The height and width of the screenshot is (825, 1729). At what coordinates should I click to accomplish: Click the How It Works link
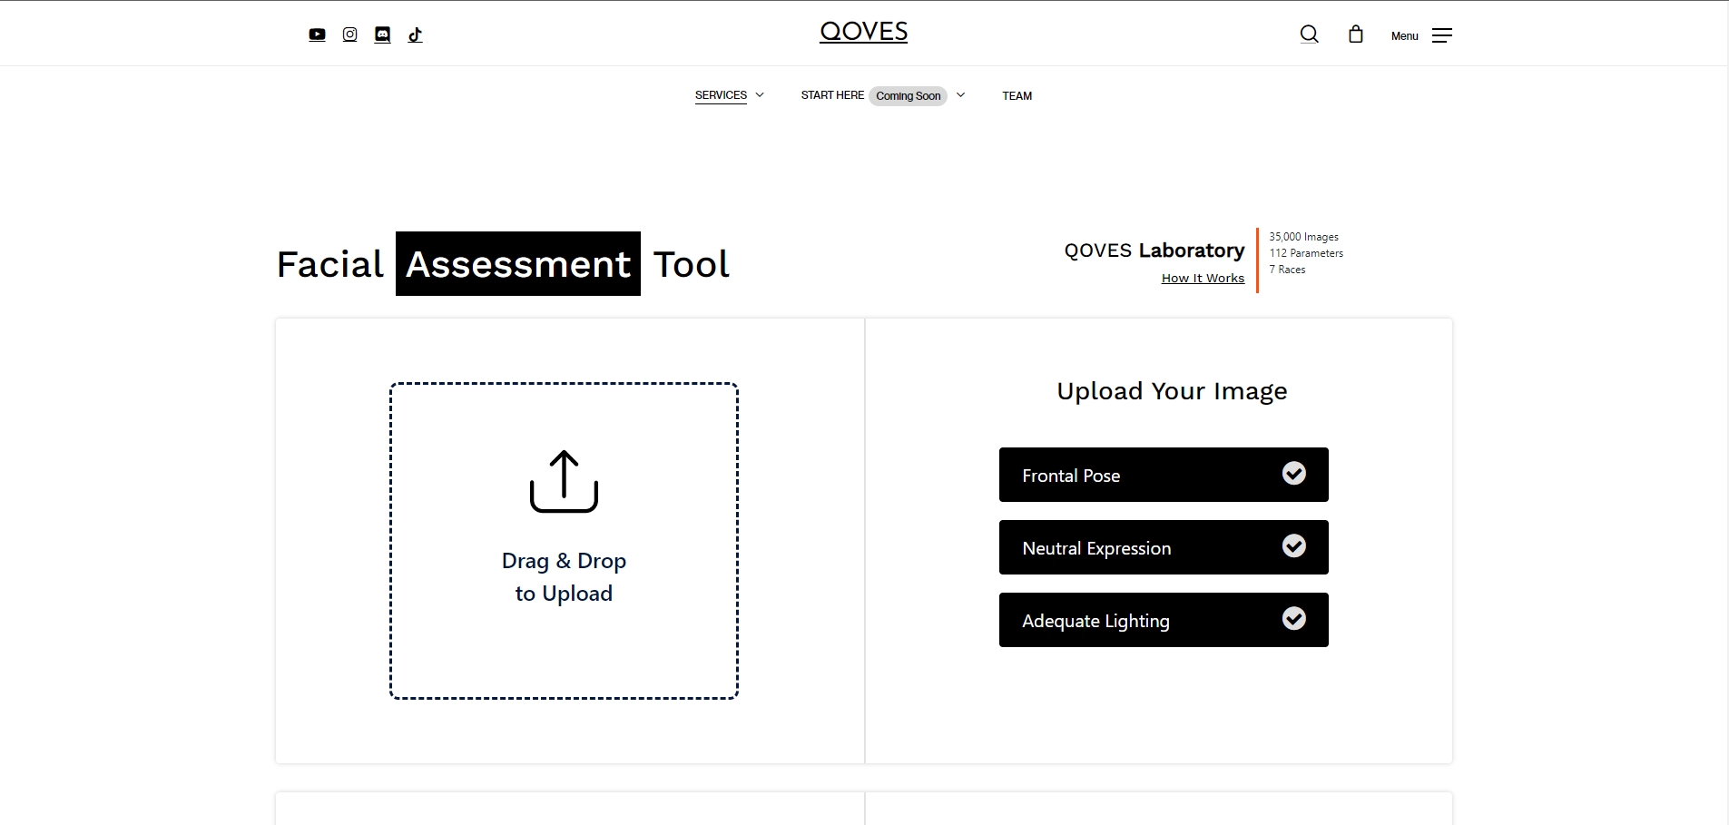coord(1203,279)
